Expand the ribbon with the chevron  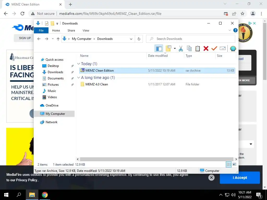point(230,30)
